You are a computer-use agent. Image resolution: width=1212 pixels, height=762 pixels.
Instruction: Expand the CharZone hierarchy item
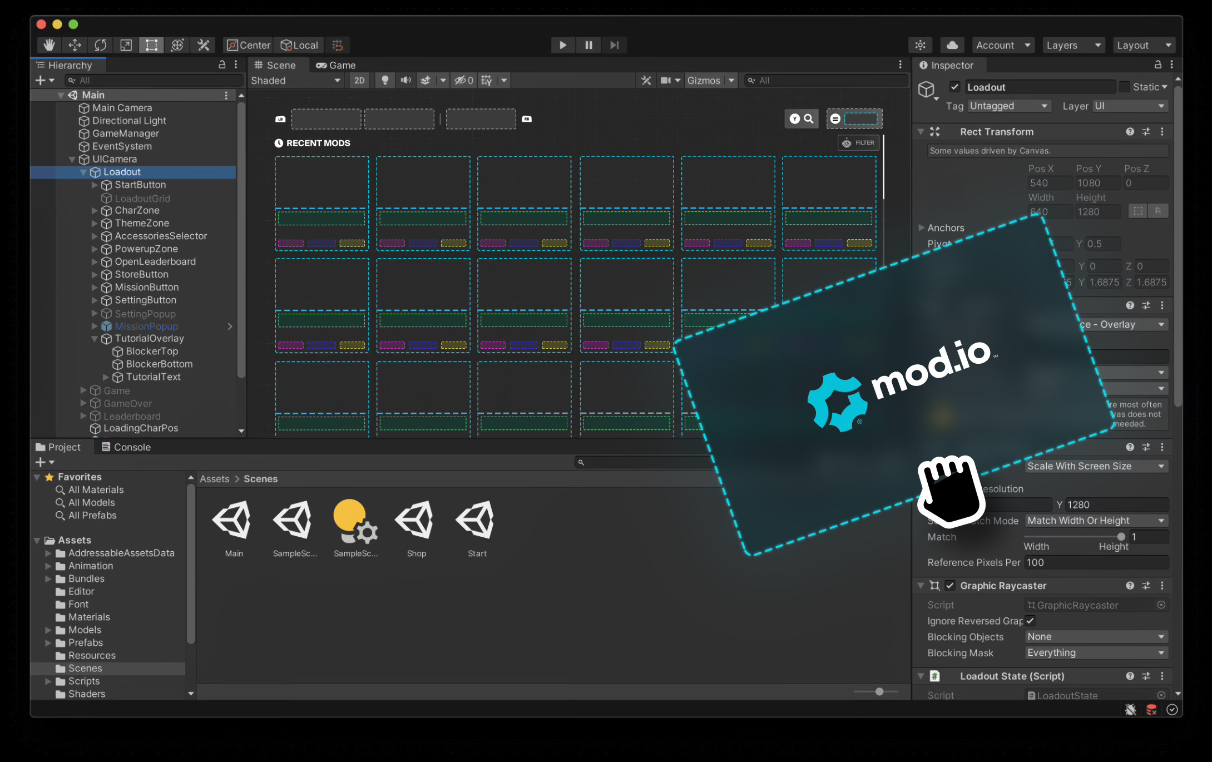coord(95,210)
